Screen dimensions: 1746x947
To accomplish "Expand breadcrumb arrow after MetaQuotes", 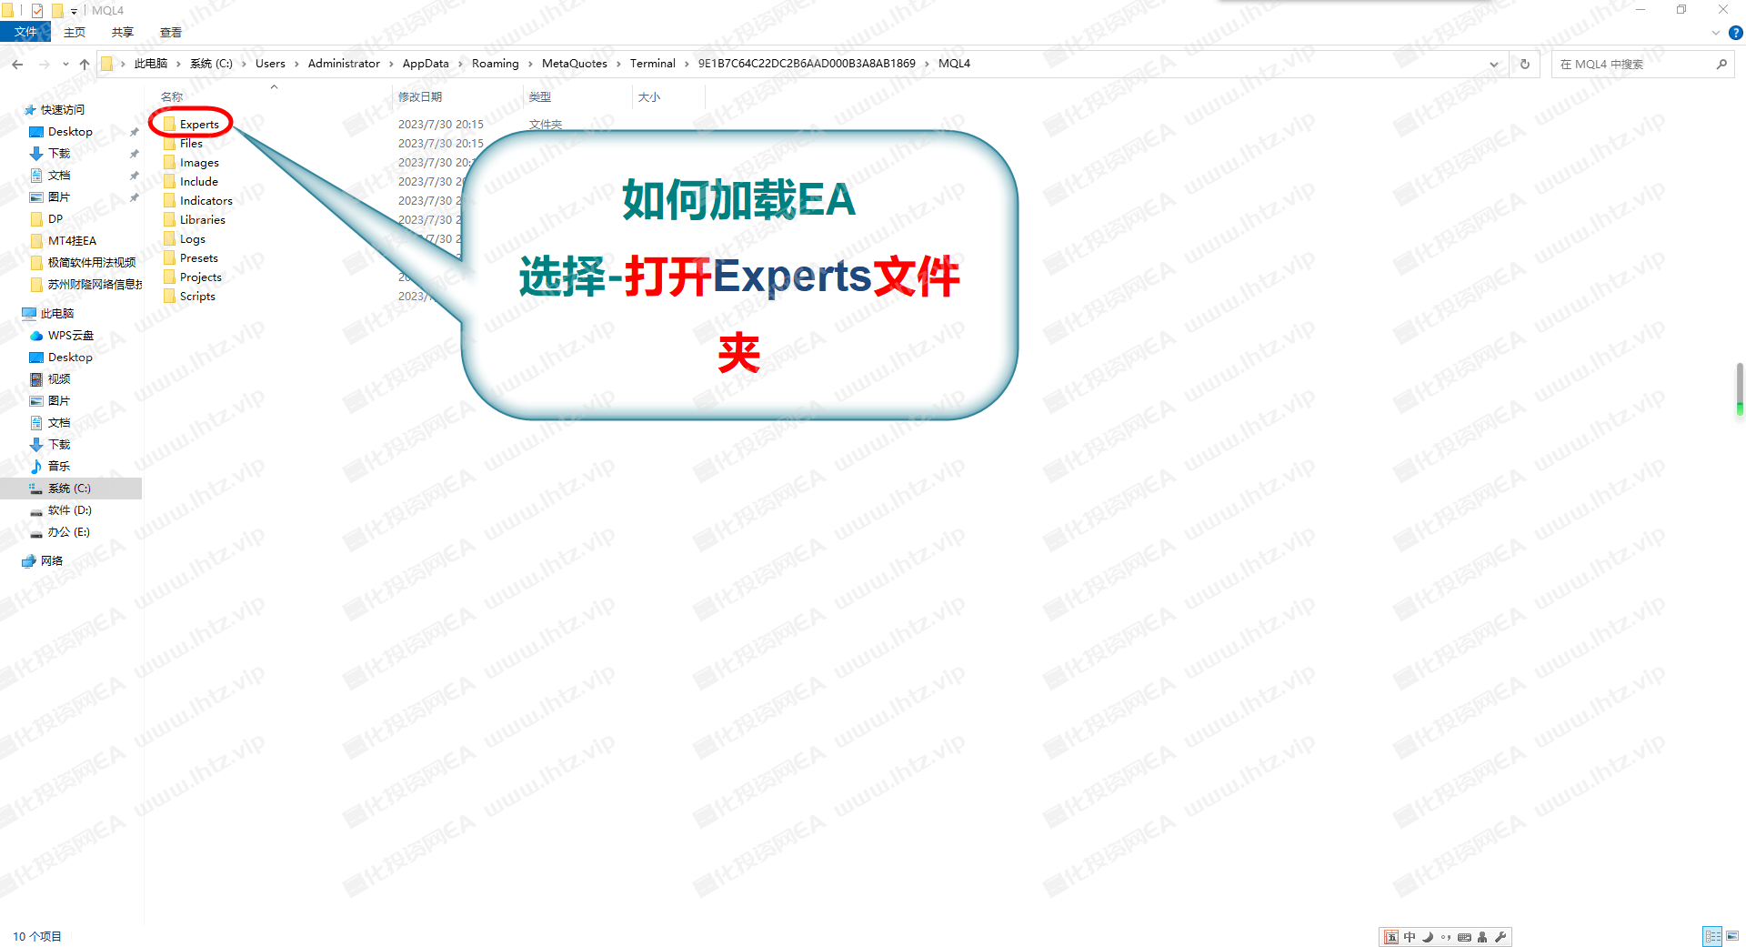I will (618, 64).
